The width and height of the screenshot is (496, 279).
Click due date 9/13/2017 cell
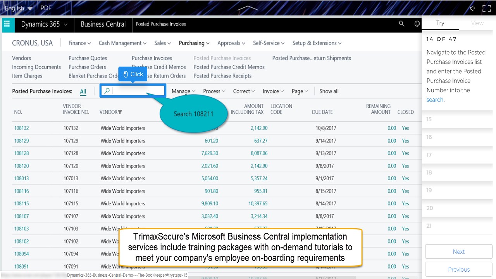pyautogui.click(x=326, y=153)
